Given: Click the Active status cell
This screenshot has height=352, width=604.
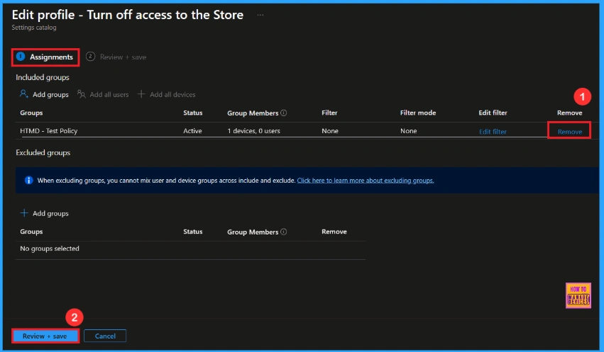Looking at the screenshot, I should pyautogui.click(x=192, y=130).
